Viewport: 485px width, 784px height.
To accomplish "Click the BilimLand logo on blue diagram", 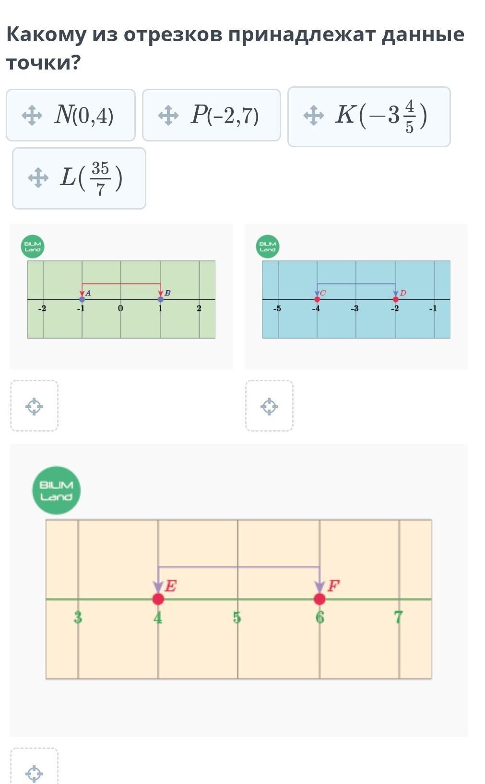I will pos(268,246).
